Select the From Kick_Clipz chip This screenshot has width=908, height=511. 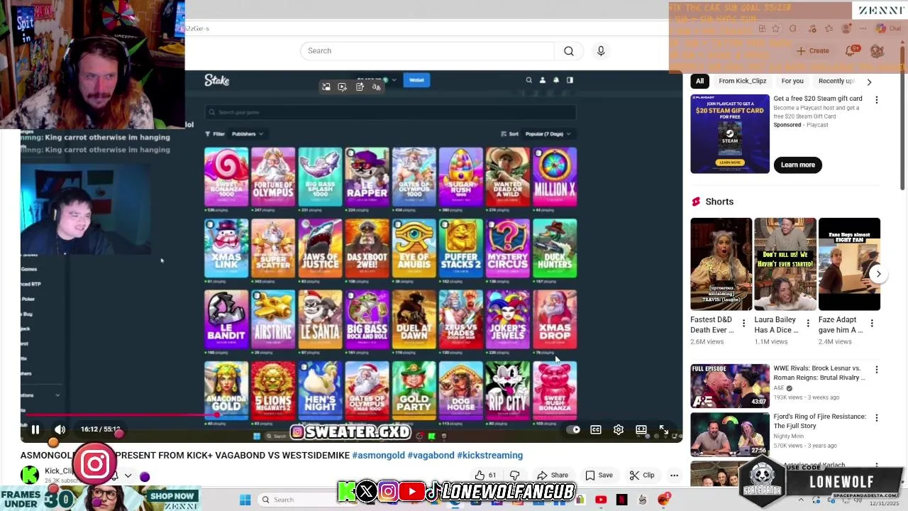742,81
